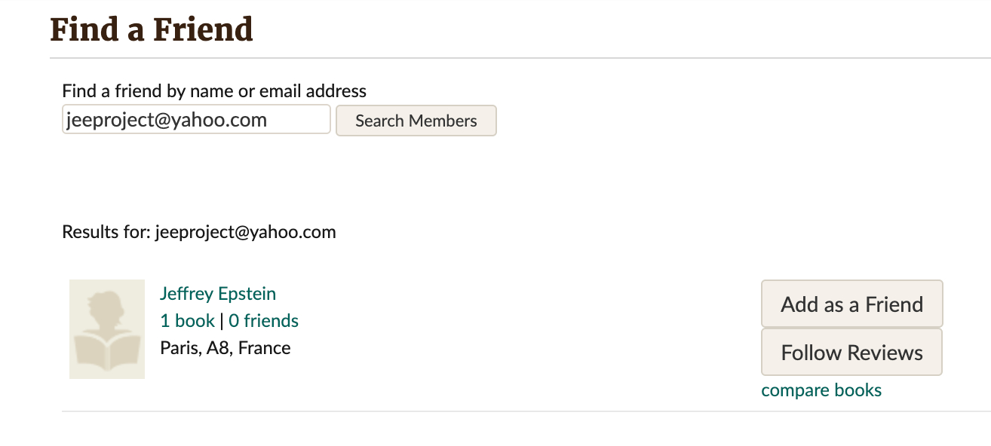
Task: Click the name or email address label
Action: tap(214, 91)
